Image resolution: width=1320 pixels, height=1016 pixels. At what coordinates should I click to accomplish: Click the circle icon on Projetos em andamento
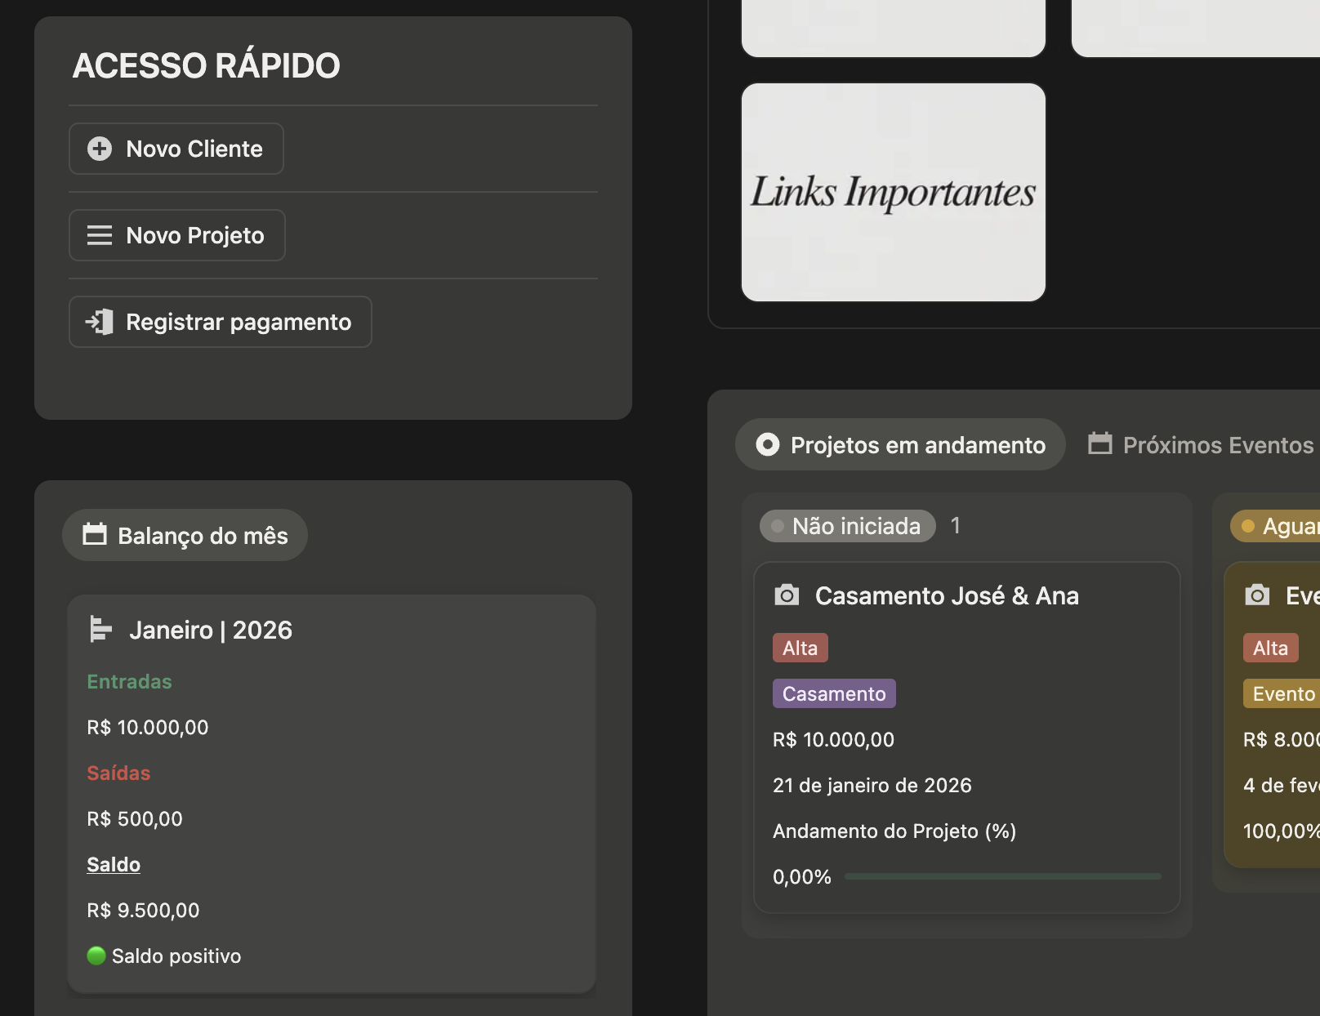click(x=768, y=444)
